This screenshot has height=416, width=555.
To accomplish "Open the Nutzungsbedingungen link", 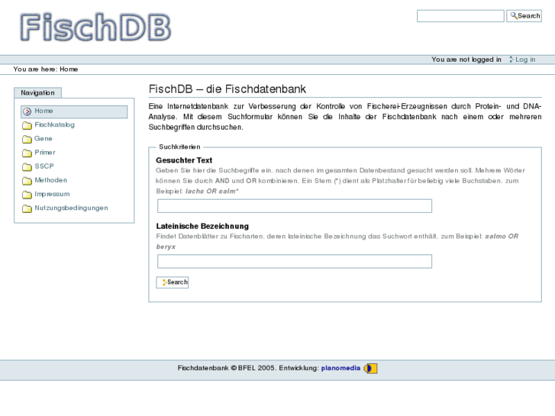I will pos(71,208).
